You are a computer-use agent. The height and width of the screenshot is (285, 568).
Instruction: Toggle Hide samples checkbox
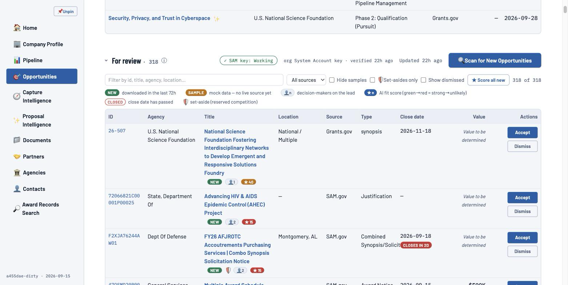click(332, 80)
